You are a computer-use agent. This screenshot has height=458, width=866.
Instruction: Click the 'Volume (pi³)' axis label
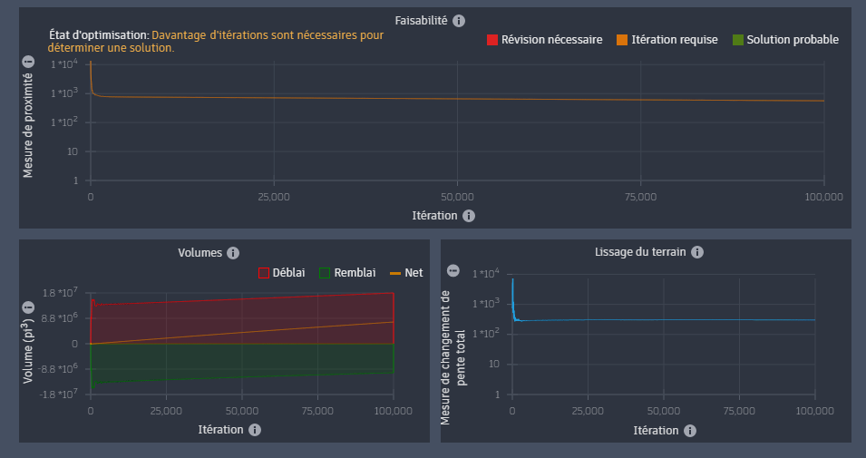(28, 351)
